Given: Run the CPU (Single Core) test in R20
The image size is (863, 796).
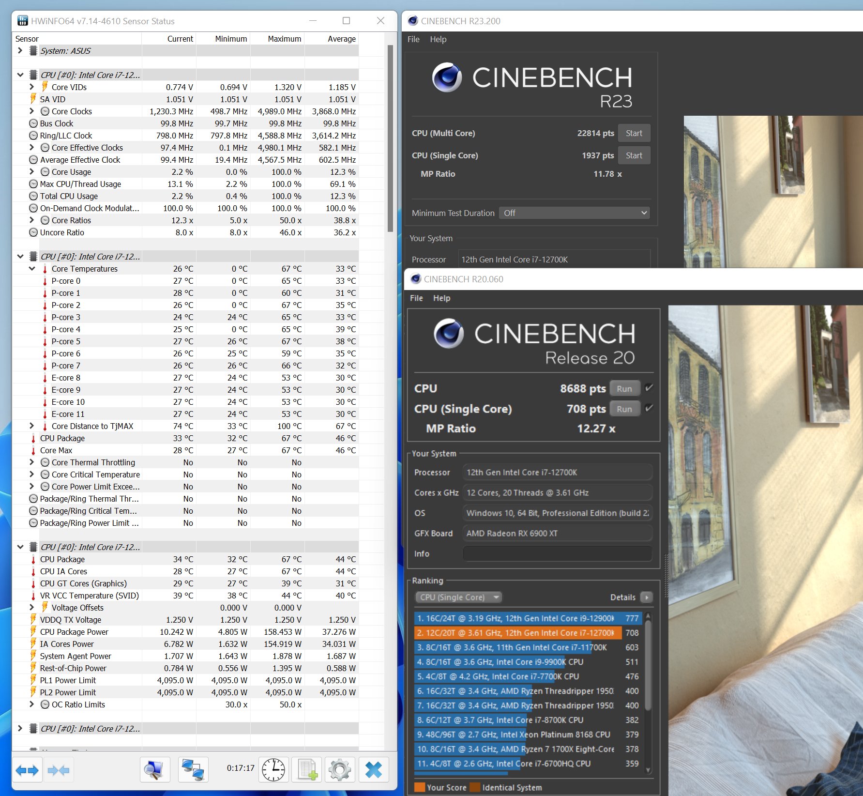Looking at the screenshot, I should point(624,409).
